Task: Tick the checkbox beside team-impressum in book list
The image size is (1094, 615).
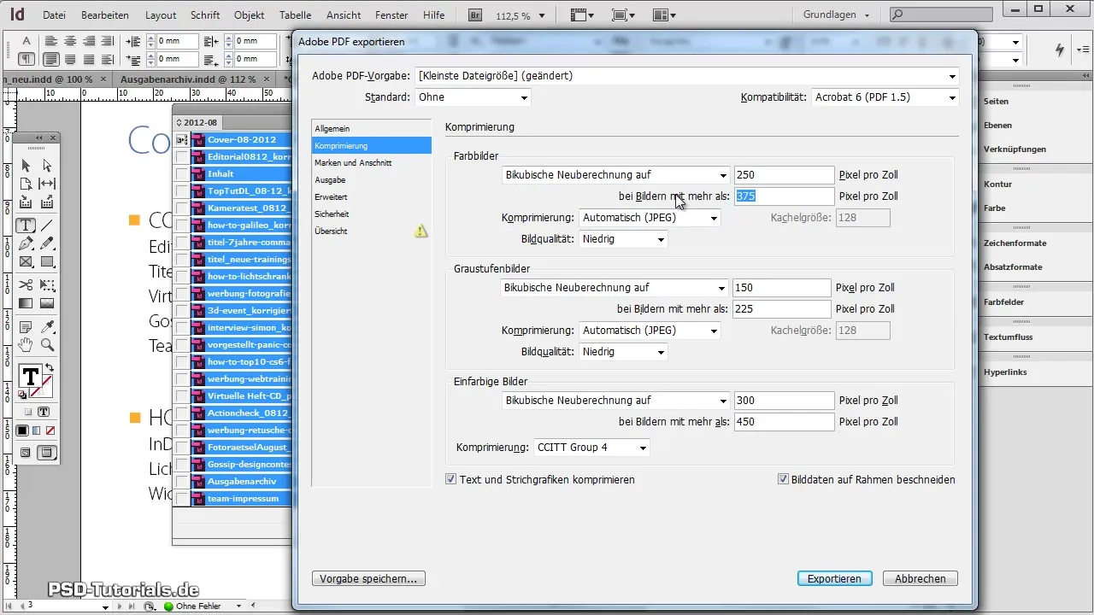Action: click(181, 499)
